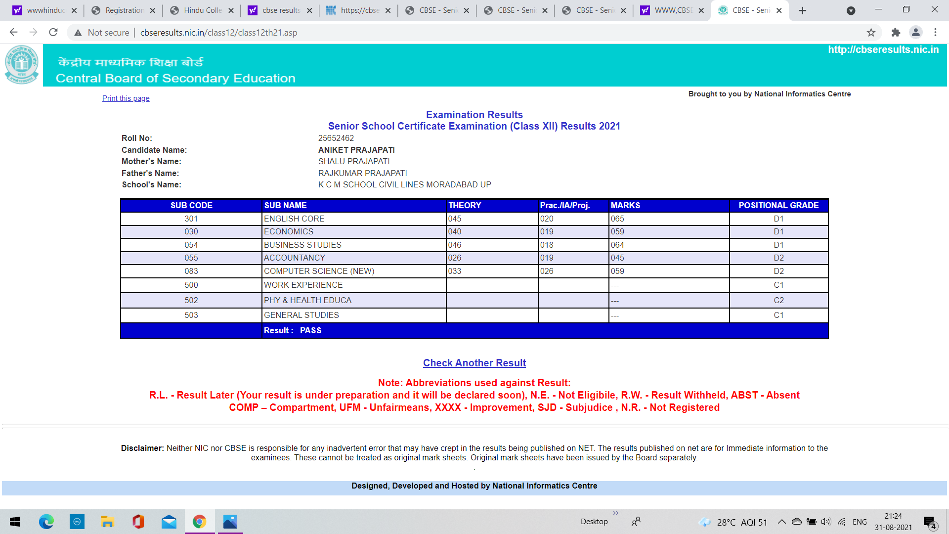
Task: Close the cbse results tab
Action: point(309,10)
